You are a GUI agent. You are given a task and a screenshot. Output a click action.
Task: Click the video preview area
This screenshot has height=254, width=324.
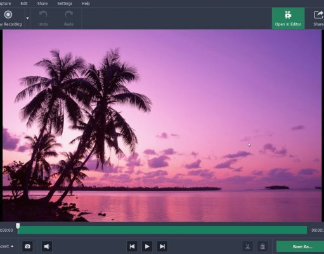pos(162,126)
